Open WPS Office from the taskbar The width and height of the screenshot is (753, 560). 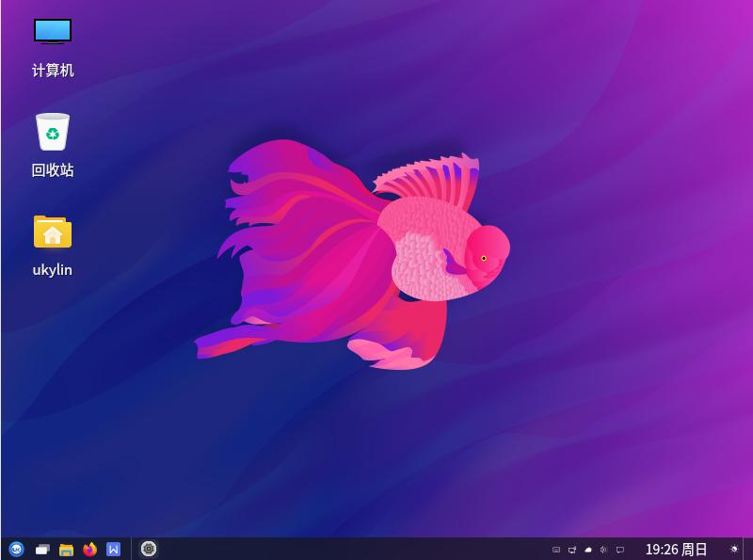(114, 549)
